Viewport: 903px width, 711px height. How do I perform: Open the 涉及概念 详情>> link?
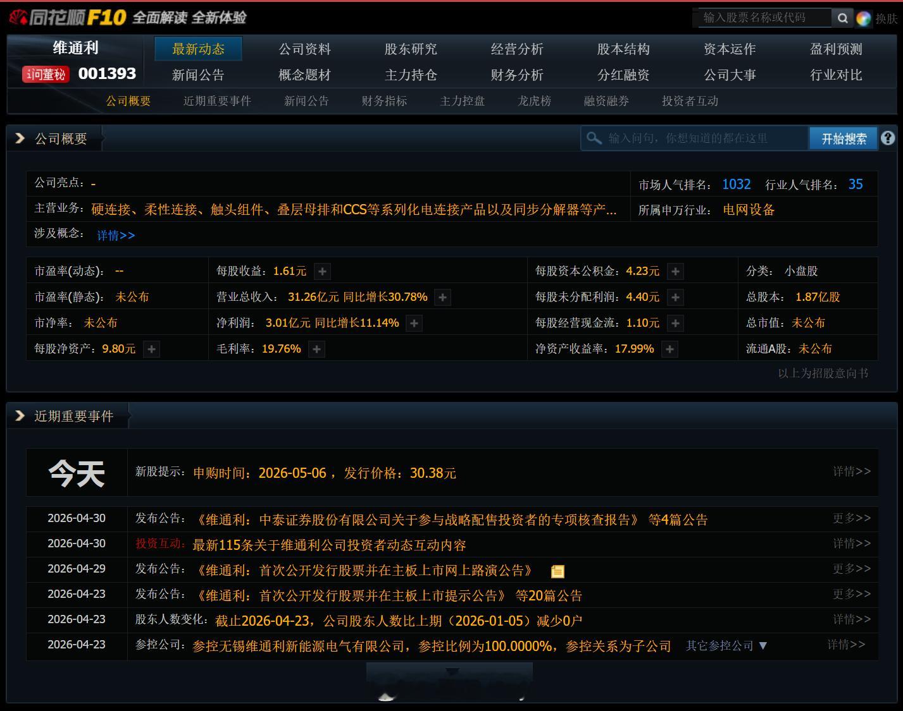(116, 235)
